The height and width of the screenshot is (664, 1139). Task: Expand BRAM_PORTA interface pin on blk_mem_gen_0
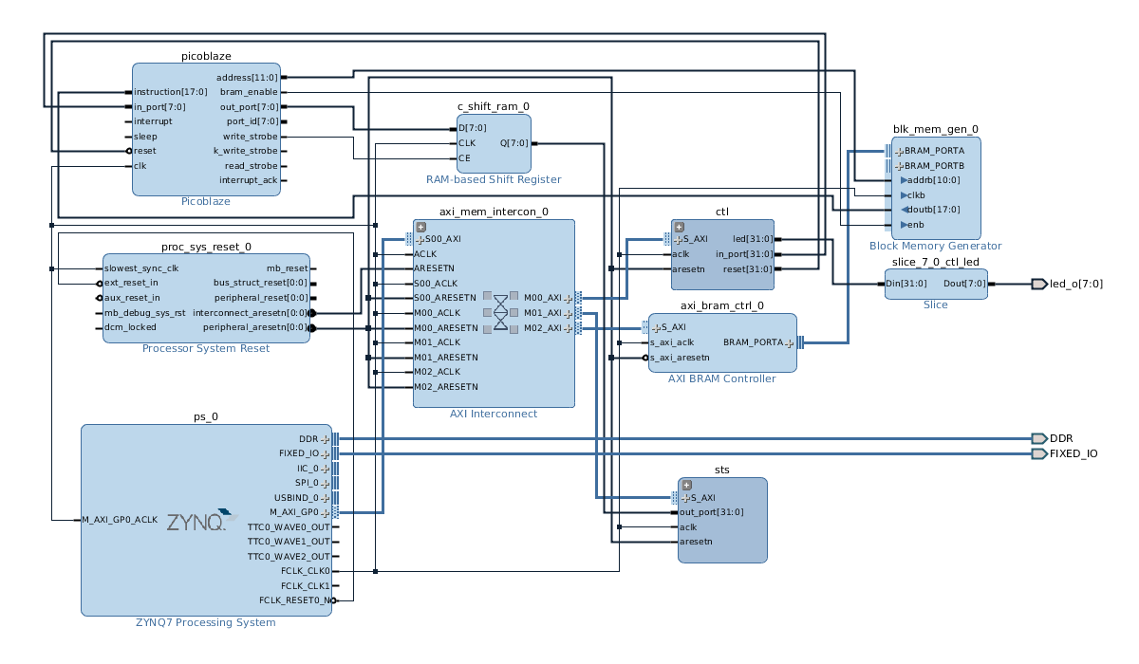tap(896, 151)
